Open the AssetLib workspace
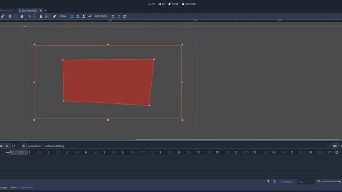 click(x=189, y=4)
